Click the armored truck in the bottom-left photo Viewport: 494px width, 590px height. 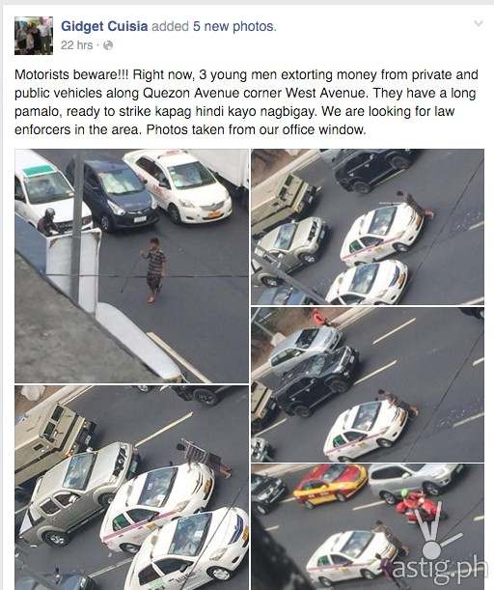coord(53,440)
